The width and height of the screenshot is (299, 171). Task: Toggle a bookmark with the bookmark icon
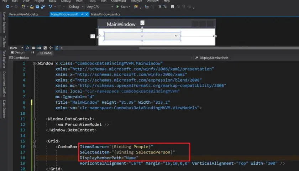click(172, 7)
